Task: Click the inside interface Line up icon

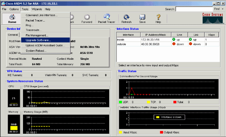Action: click(174, 39)
